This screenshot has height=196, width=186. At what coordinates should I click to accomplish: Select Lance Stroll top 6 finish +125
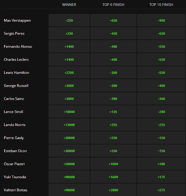click(x=113, y=112)
